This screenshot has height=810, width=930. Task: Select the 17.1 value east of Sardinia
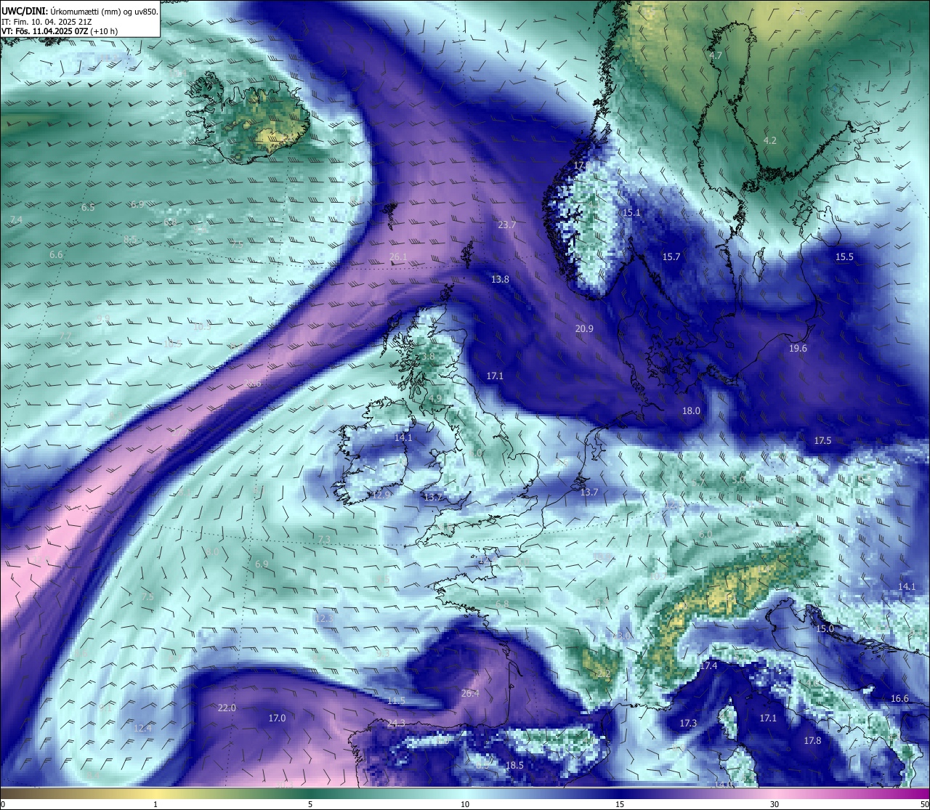click(768, 718)
